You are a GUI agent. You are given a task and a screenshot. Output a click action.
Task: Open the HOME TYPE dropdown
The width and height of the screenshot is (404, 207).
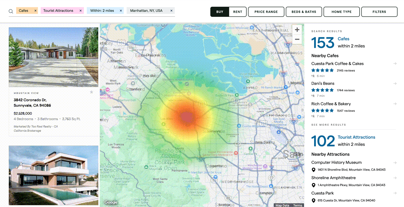pos(342,12)
